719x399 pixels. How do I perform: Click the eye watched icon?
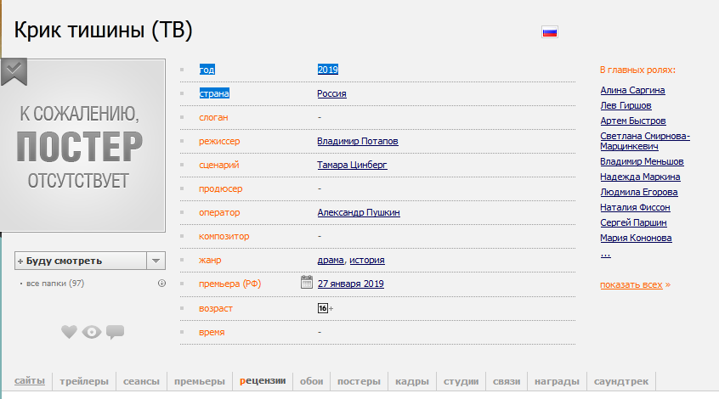[x=92, y=332]
